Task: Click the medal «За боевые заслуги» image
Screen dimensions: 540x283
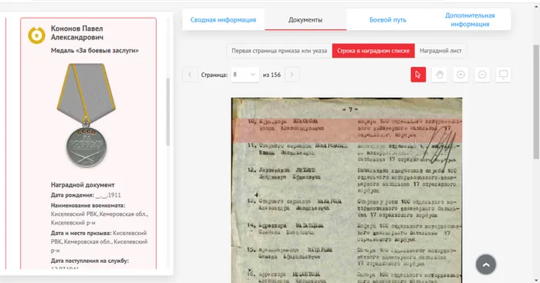Action: point(86,116)
